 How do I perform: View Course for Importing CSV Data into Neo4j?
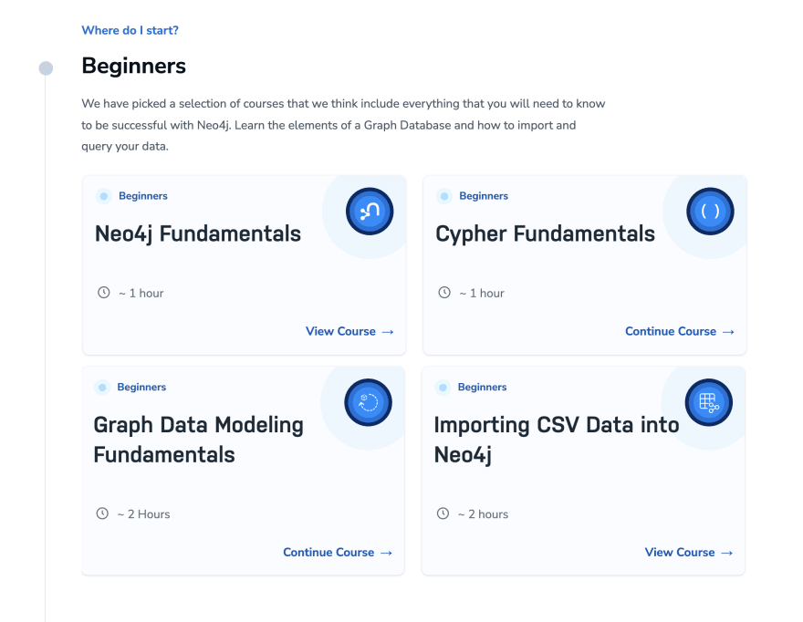(689, 553)
